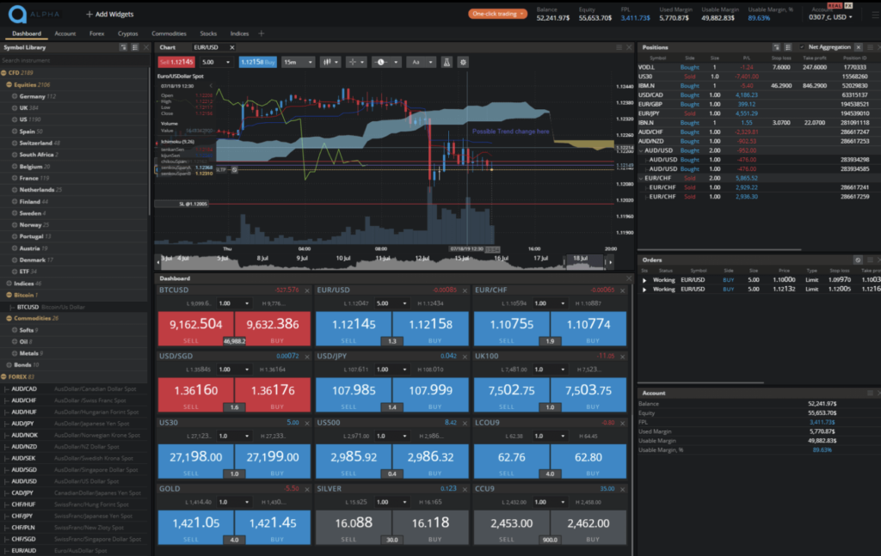Click the Positions panel horizontal scrollbar
Viewport: 881px width, 556px height.
(719, 250)
